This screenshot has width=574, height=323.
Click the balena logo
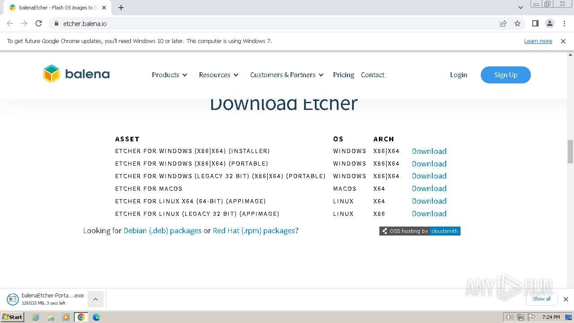76,74
